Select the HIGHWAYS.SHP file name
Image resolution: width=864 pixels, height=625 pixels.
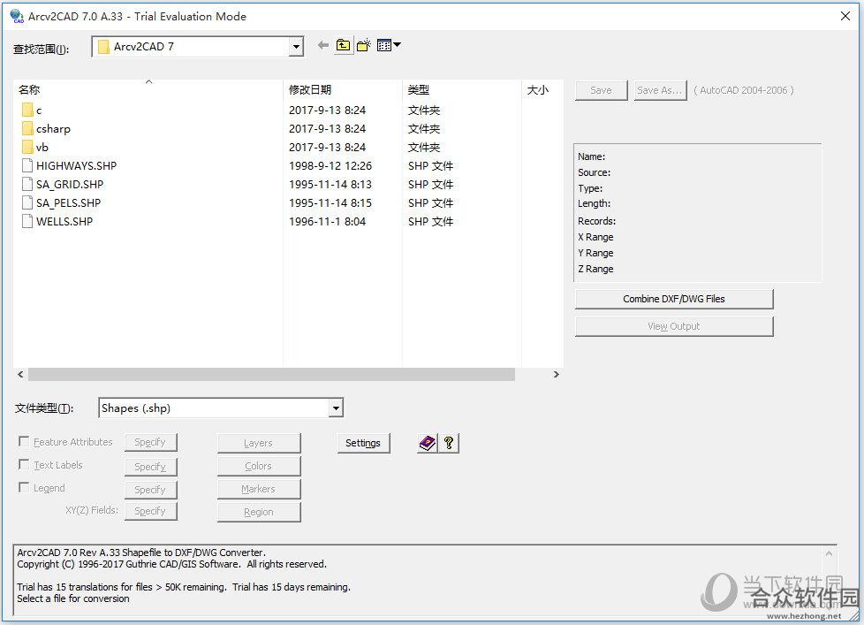(77, 166)
